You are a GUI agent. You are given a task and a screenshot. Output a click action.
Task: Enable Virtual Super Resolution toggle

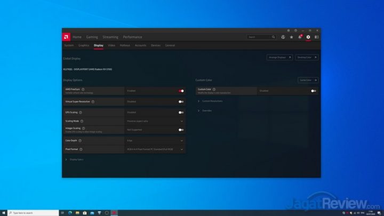click(181, 101)
